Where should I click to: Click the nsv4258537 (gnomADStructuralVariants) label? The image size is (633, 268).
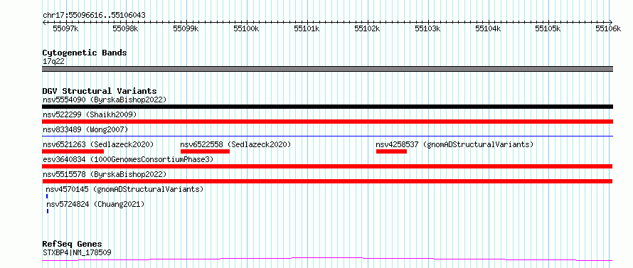[454, 144]
